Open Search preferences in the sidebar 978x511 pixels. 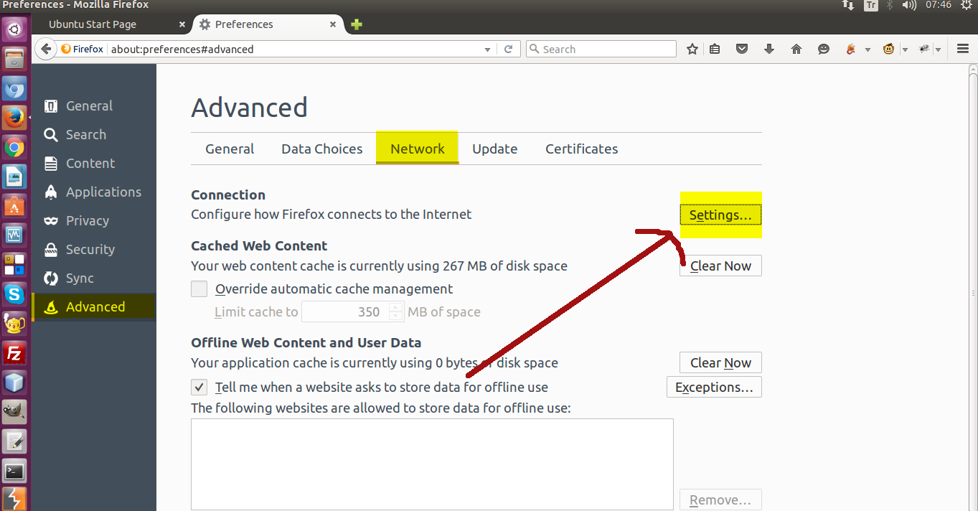(x=94, y=135)
